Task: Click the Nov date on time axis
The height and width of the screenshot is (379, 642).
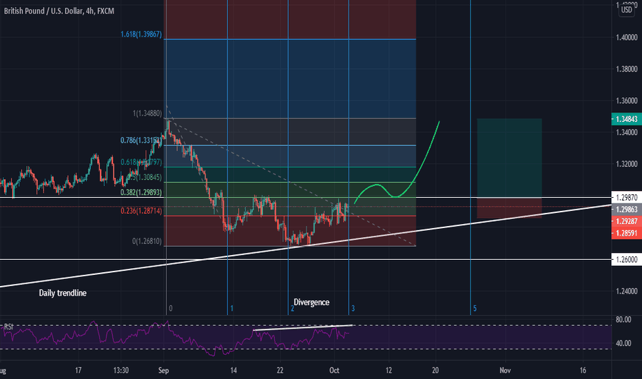Action: tap(505, 371)
